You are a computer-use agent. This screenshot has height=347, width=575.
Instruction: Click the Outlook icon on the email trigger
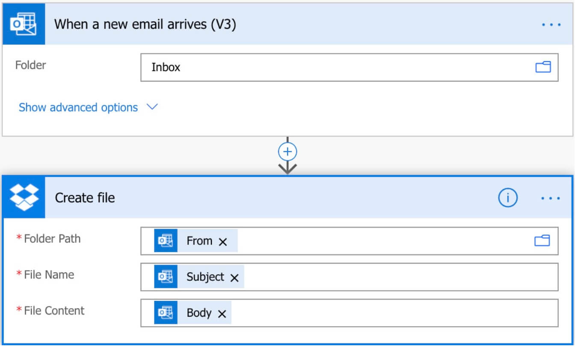pyautogui.click(x=24, y=24)
